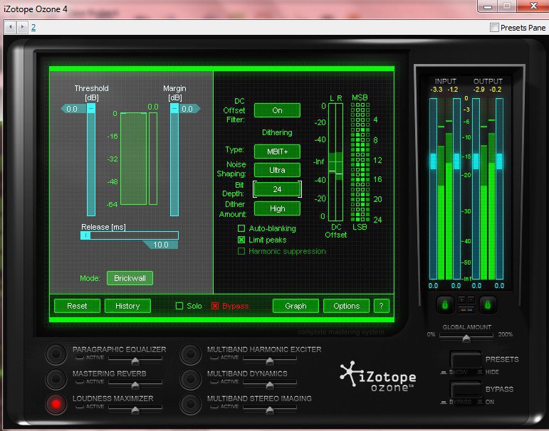Adjust the Release [ms] slider
Viewport: 549px width, 431px height.
(x=130, y=235)
